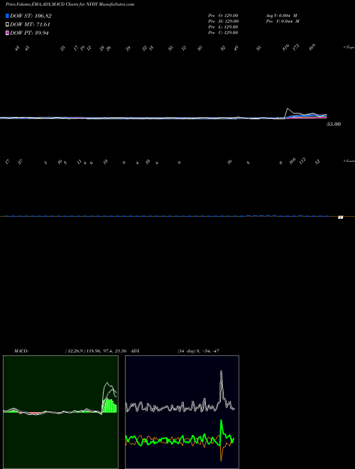The height and width of the screenshot is (469, 355).
Task: Click the DOW ST: 106.82 label
Action: point(31,16)
